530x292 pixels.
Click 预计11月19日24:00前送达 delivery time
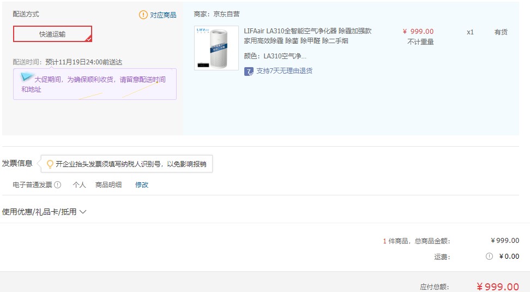point(84,62)
